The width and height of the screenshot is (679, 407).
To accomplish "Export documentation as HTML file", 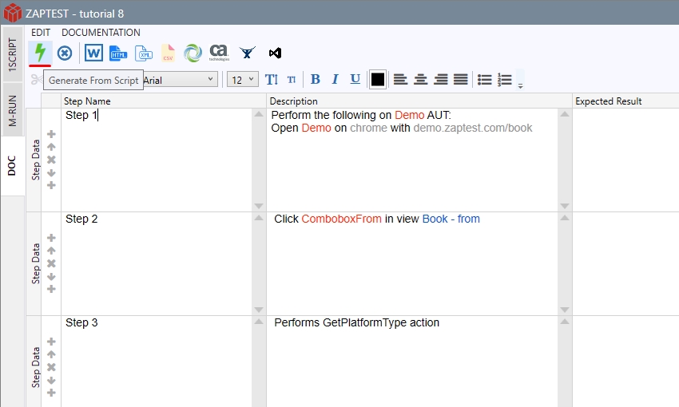I will pyautogui.click(x=118, y=53).
